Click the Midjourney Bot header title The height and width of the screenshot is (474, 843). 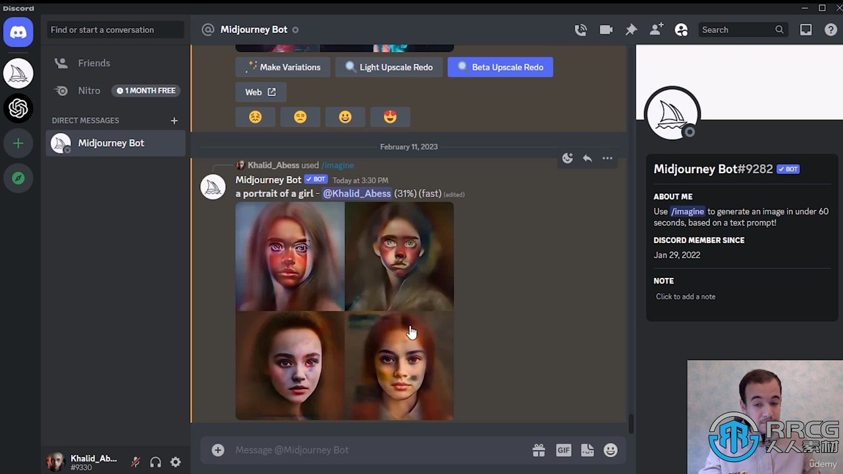pos(254,30)
